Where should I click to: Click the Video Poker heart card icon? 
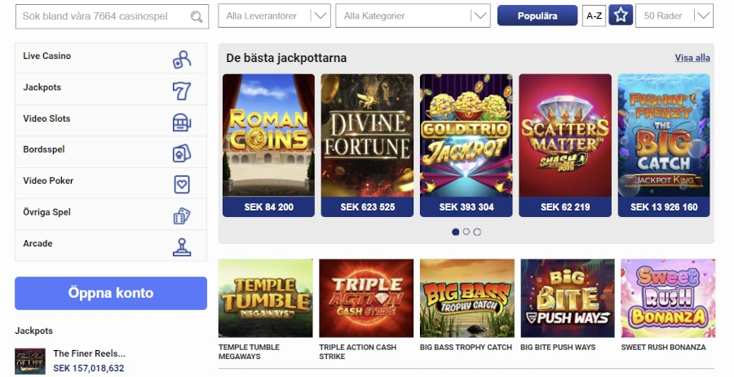(x=182, y=184)
